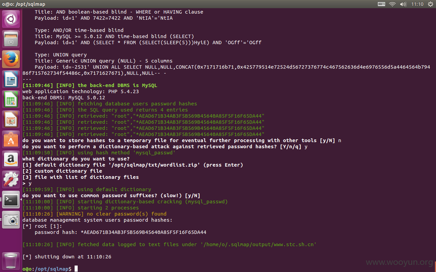Click the SLEEP(5) time-based payload line
This screenshot has width=436, height=272.
(x=148, y=42)
